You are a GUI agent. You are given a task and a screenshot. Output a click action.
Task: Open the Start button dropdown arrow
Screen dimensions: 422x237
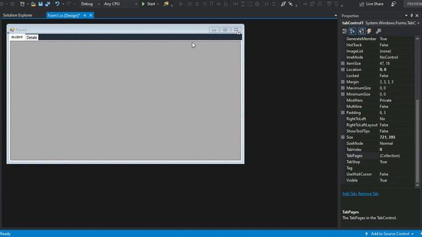click(158, 4)
